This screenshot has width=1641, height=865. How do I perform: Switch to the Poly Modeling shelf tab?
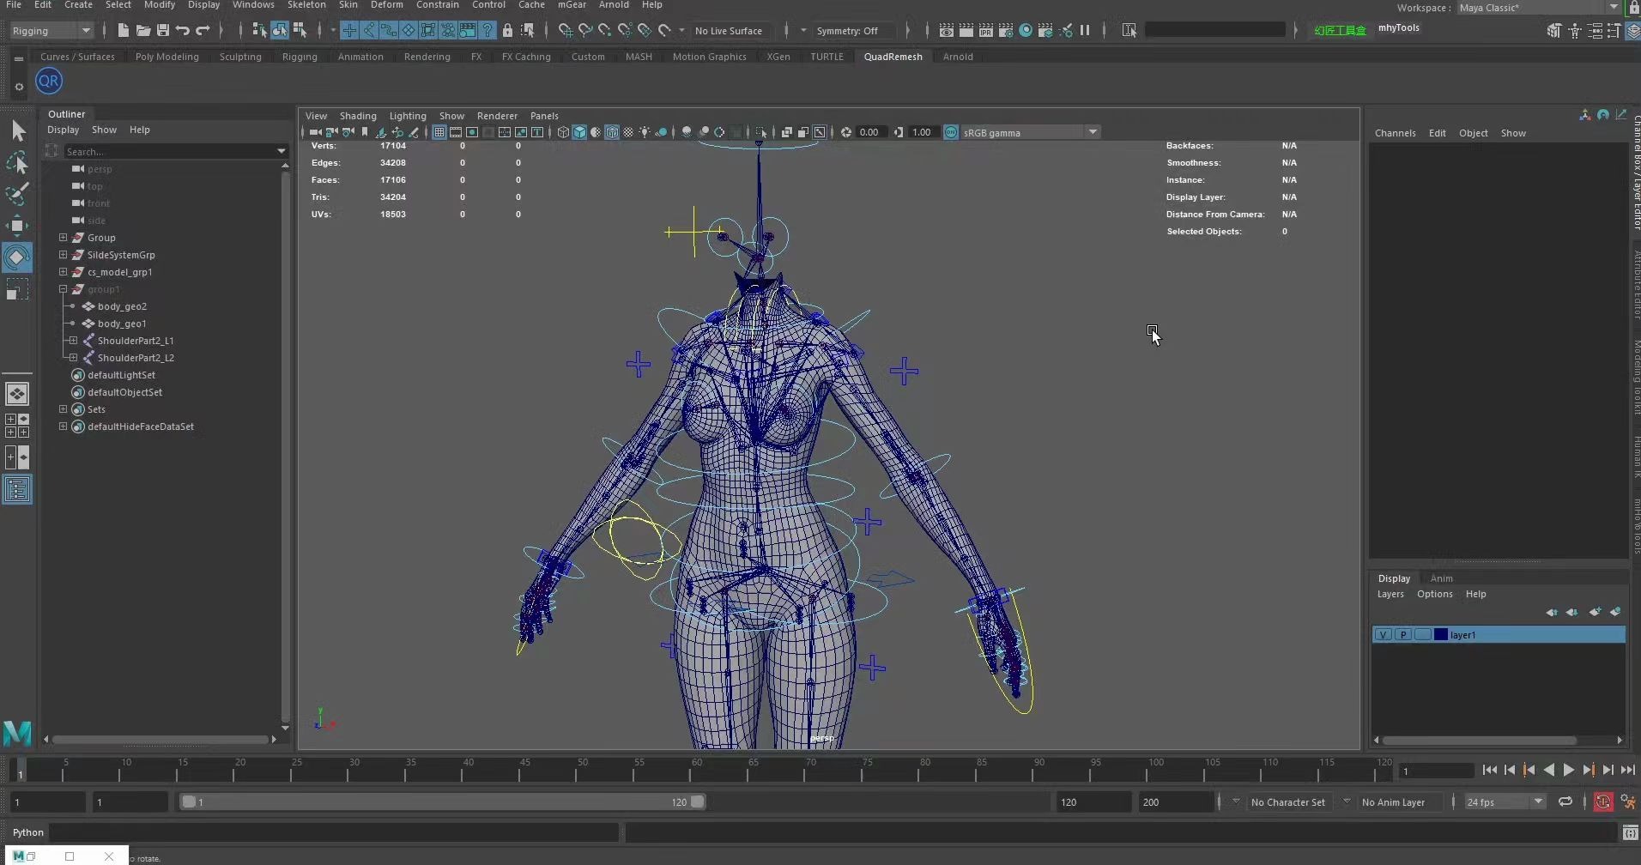[167, 57]
